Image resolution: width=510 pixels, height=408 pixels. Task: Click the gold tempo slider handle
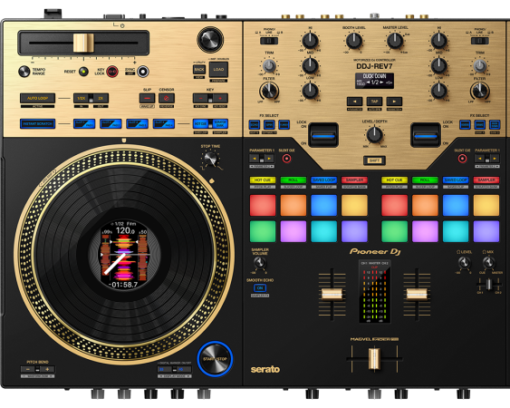[83, 43]
